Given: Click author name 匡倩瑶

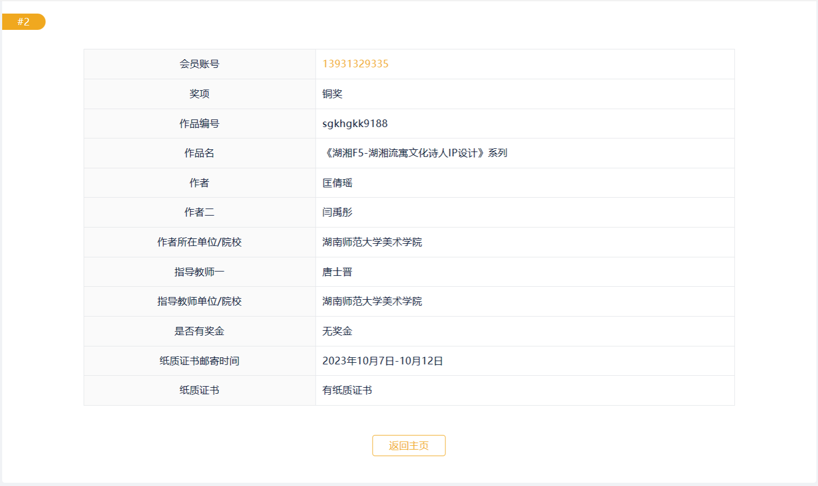Looking at the screenshot, I should coord(337,183).
